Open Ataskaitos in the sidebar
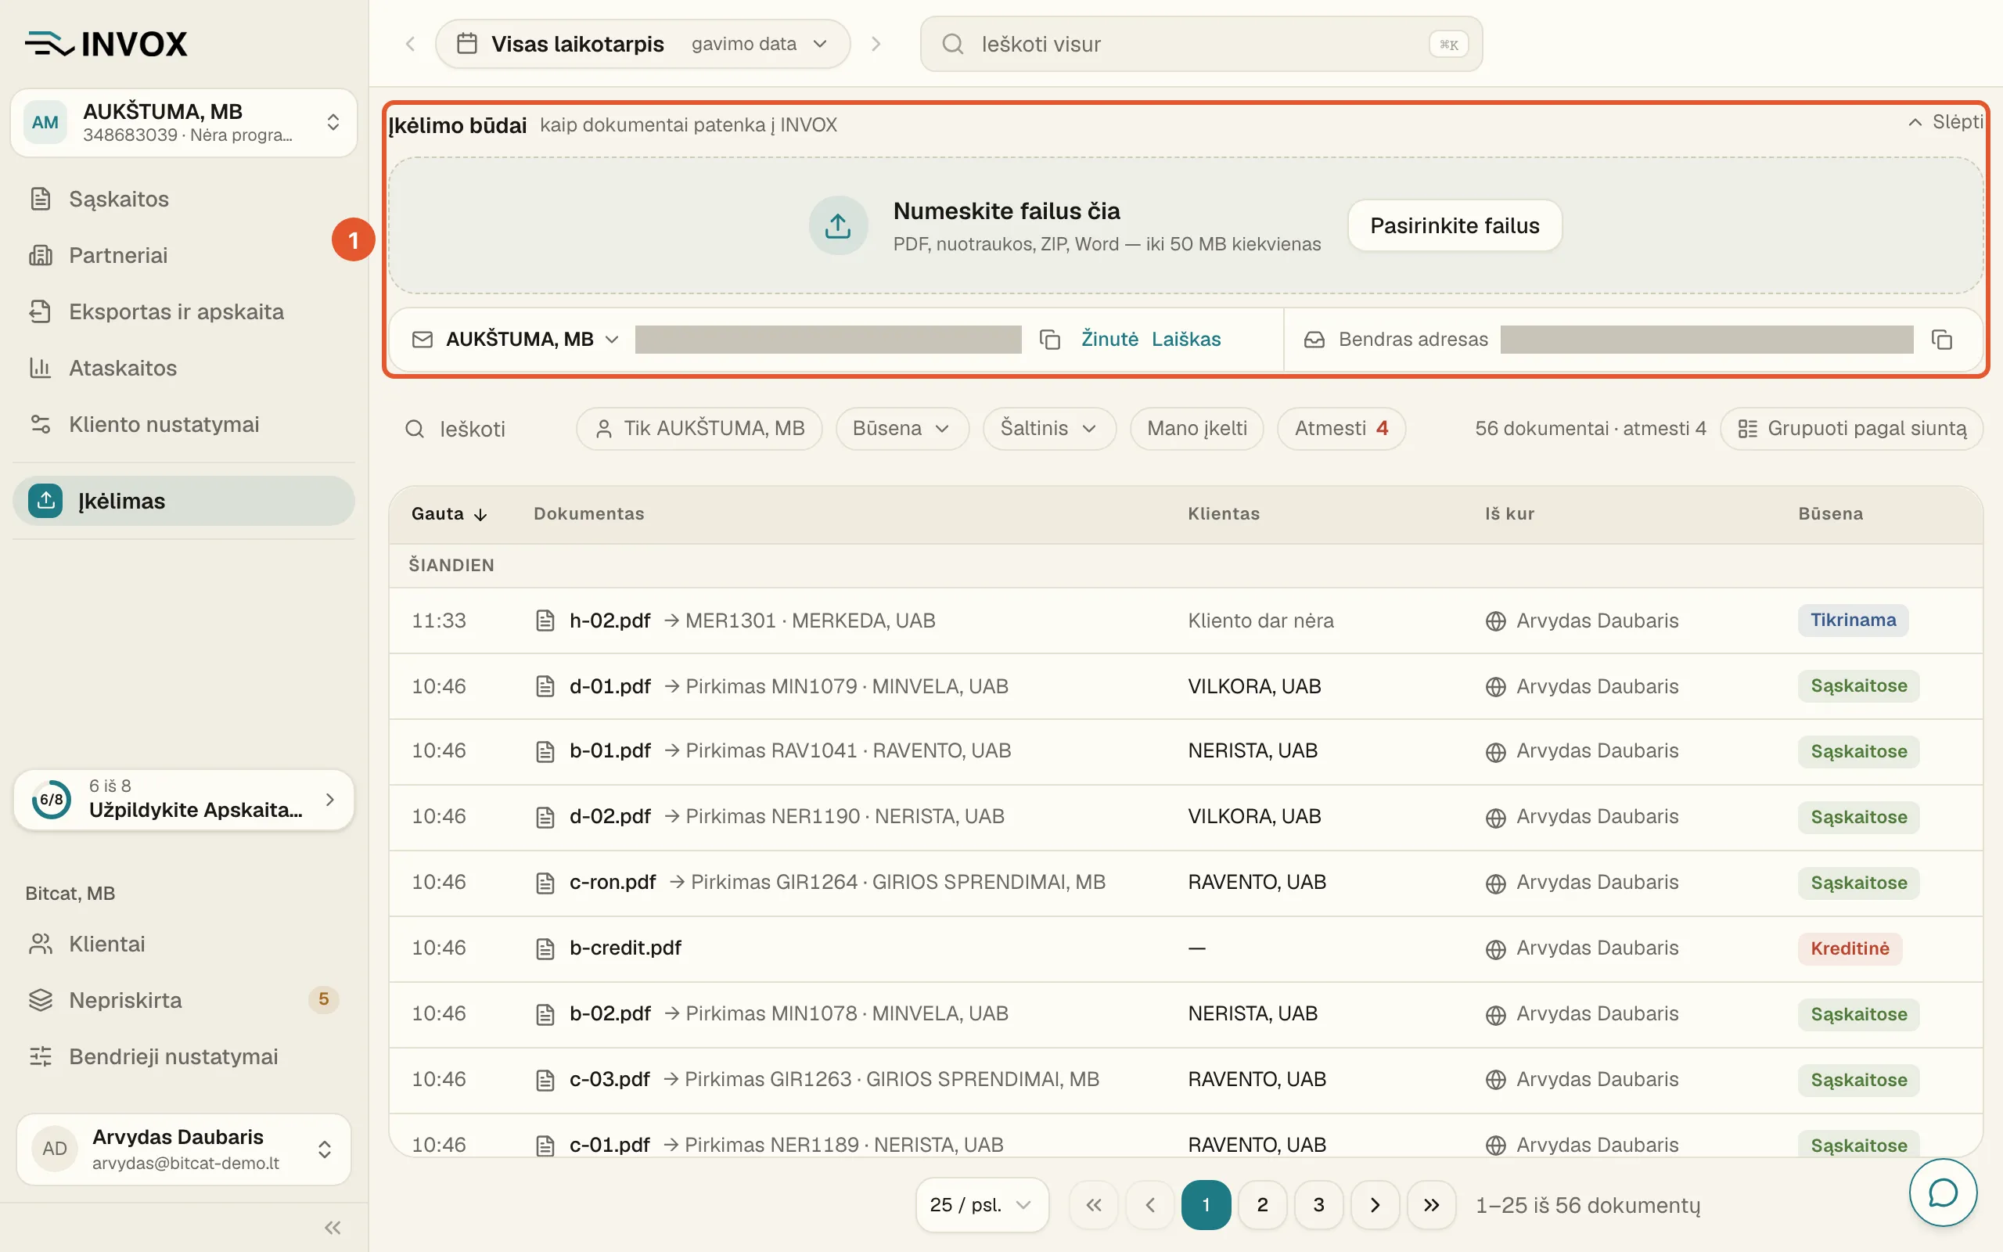This screenshot has width=2003, height=1252. pos(184,368)
